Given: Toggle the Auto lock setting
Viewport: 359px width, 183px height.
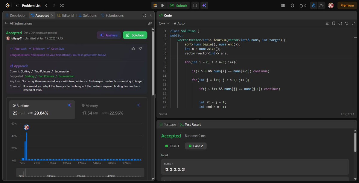Looking at the screenshot, I should coord(179,23).
